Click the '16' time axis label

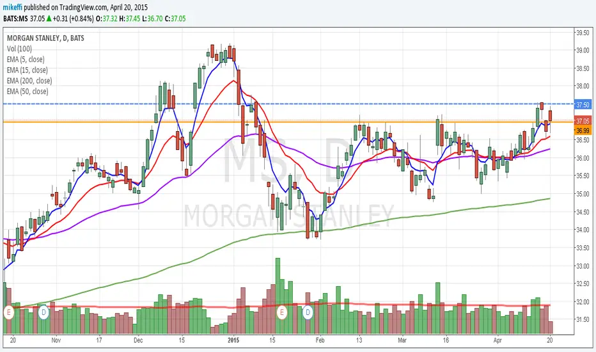tap(446, 340)
